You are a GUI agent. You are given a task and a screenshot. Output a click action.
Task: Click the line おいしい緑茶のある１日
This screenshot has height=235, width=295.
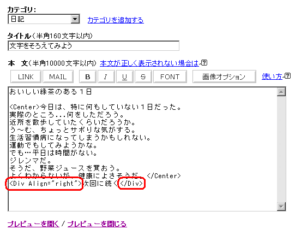[x=51, y=92]
